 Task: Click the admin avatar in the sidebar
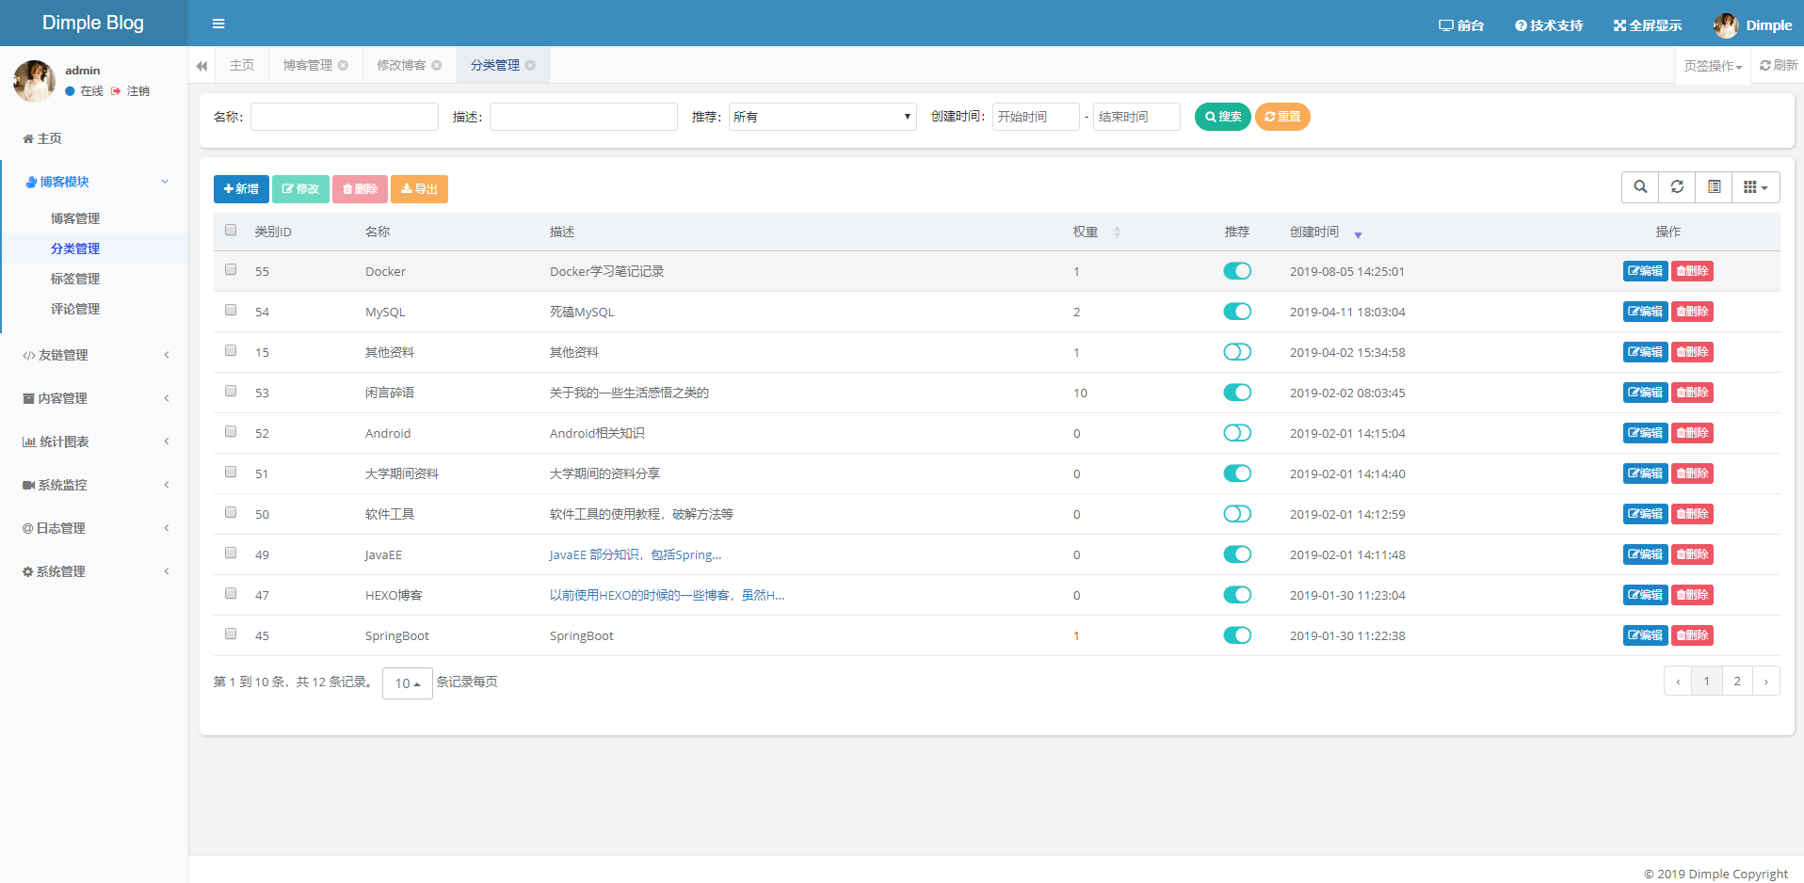(x=35, y=81)
